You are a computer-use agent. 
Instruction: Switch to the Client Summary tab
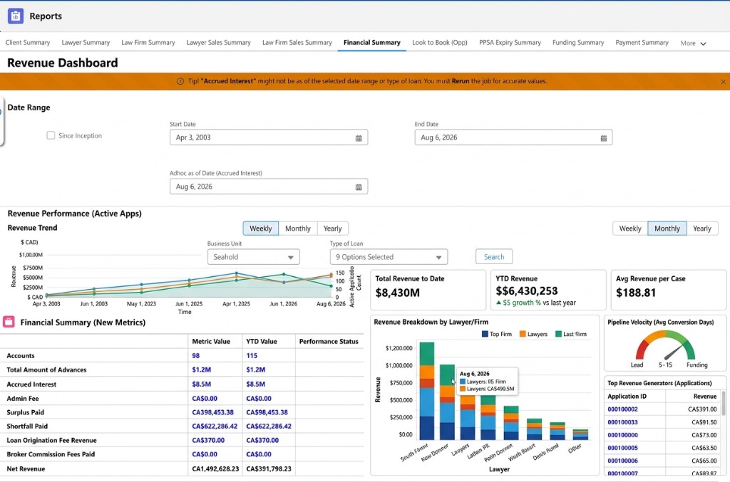point(28,42)
